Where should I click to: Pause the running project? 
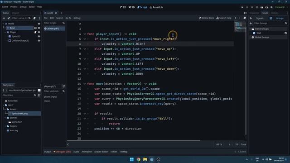[x=247, y=7]
